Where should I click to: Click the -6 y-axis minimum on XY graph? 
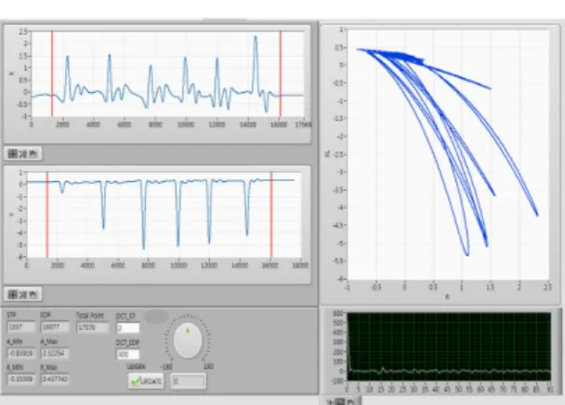point(341,279)
